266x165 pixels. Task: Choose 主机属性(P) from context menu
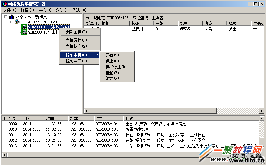[x=80, y=40]
